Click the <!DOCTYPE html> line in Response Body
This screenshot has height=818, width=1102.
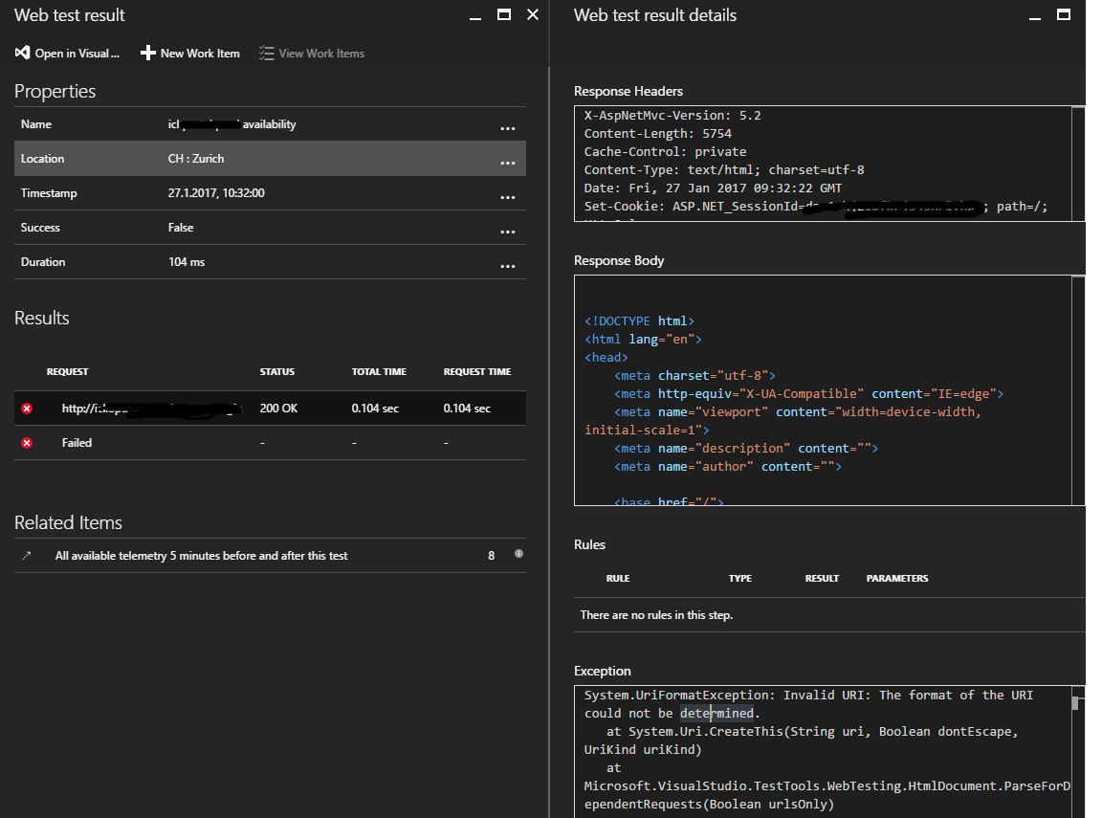tap(640, 321)
